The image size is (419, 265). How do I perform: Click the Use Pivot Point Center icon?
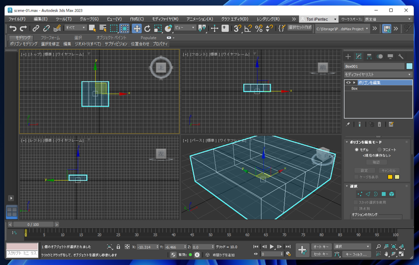coord(202,28)
